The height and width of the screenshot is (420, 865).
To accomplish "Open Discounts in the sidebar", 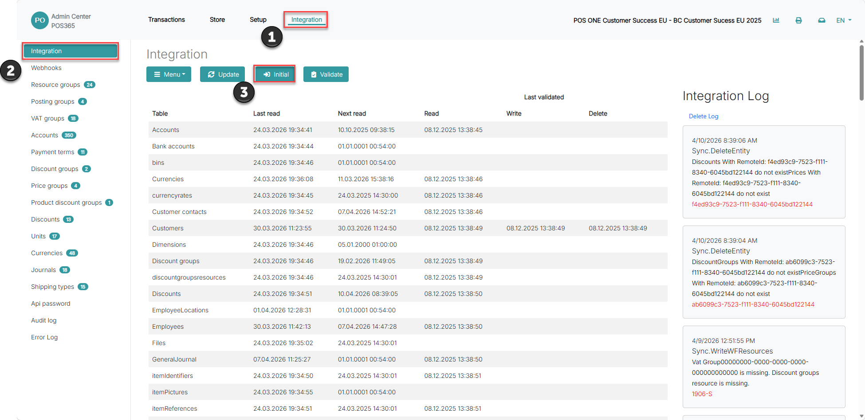I will tap(45, 219).
